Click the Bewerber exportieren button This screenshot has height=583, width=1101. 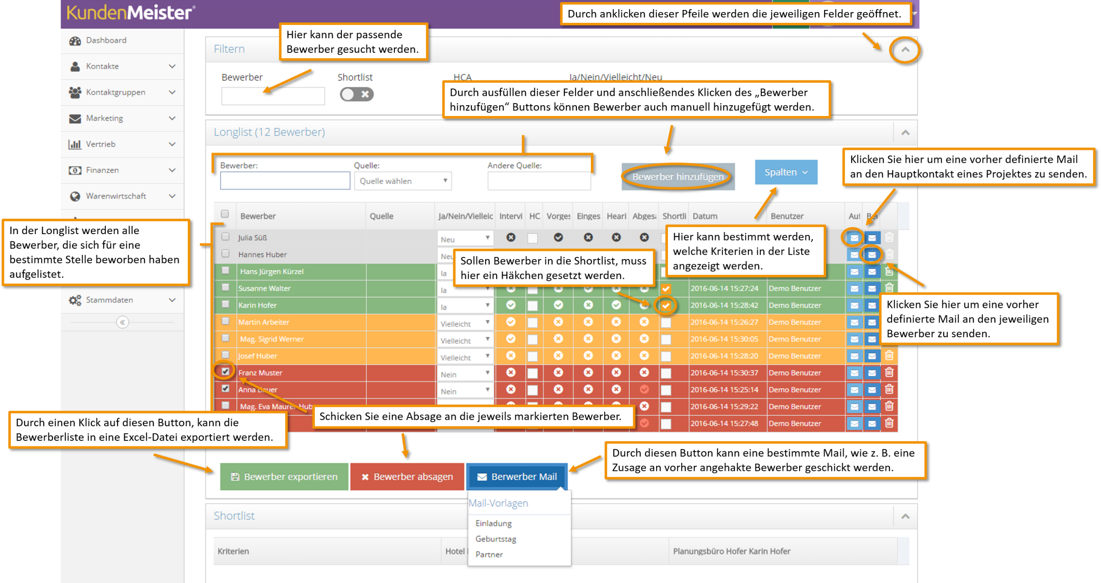click(x=284, y=476)
